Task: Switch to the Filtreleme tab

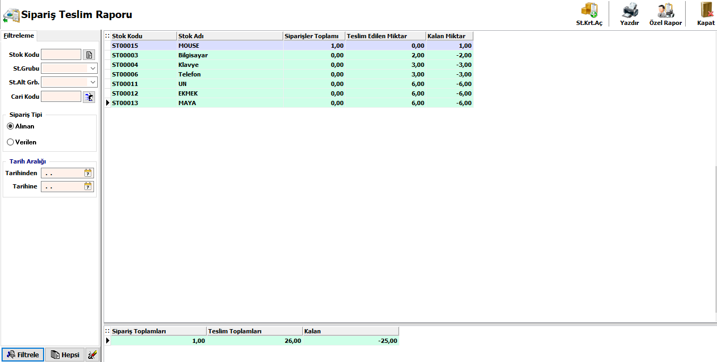Action: [19, 36]
